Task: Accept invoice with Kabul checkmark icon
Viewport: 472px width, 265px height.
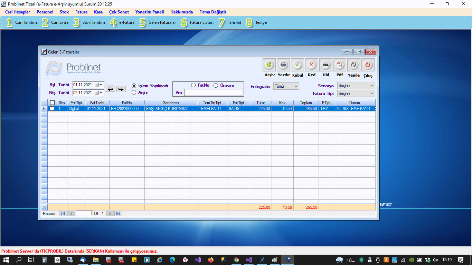Action: point(298,65)
